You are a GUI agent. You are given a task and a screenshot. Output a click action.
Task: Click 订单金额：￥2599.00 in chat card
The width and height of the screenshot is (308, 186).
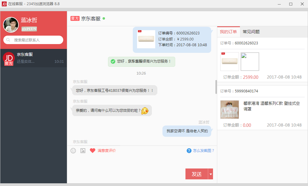point(176,39)
